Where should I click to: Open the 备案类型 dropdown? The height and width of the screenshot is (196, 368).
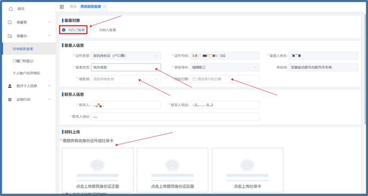[125, 67]
